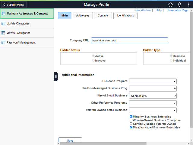
Task: Click the Size of Small Business label
Action: 112,95
